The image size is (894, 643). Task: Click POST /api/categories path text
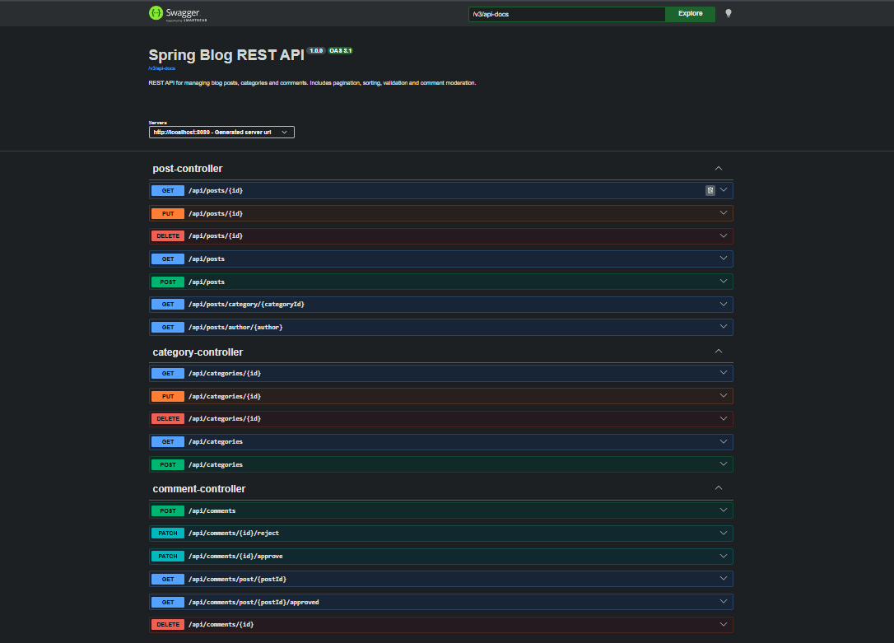click(216, 464)
